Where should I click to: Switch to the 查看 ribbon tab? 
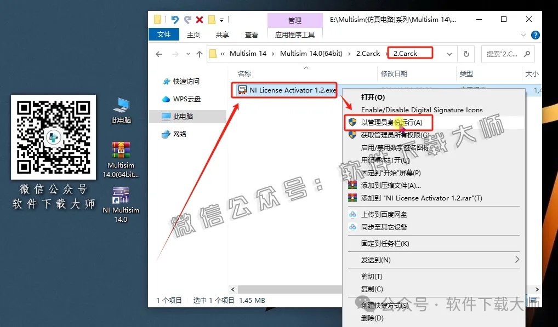coord(251,34)
